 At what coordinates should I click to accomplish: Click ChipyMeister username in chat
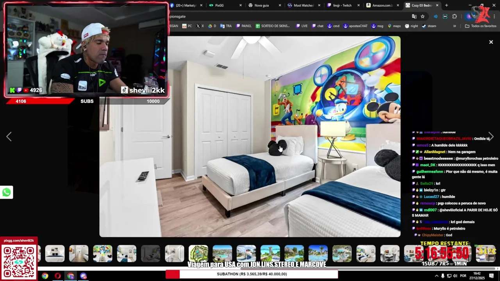pos(432,235)
